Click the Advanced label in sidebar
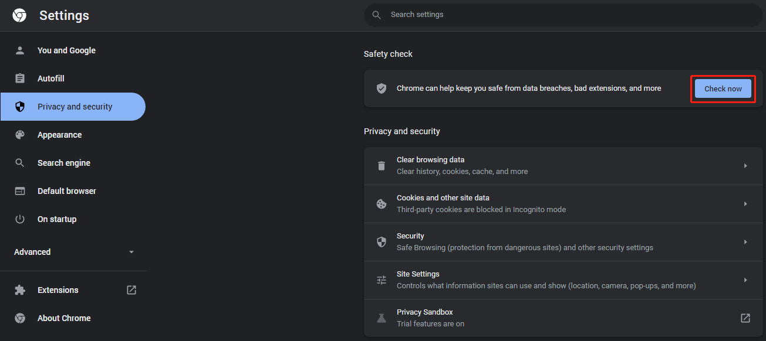The width and height of the screenshot is (766, 341). click(32, 252)
